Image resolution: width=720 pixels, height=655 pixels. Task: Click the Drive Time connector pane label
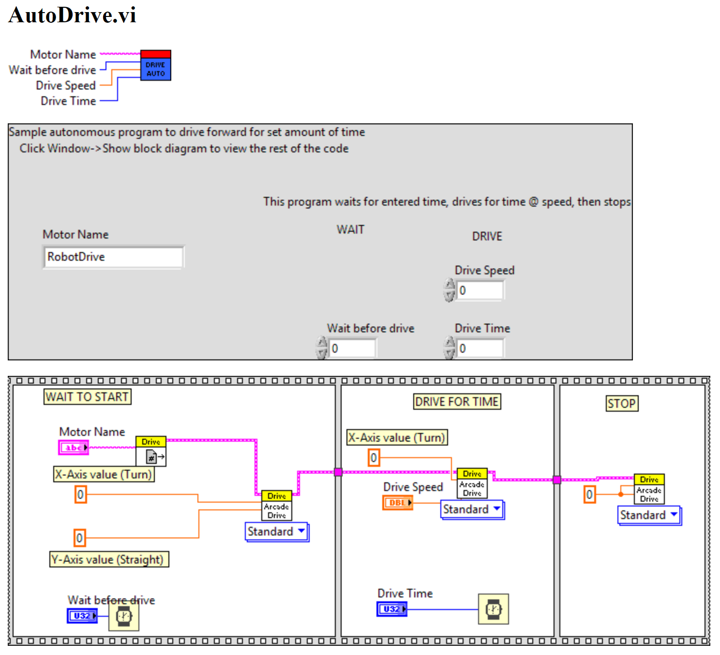[68, 101]
